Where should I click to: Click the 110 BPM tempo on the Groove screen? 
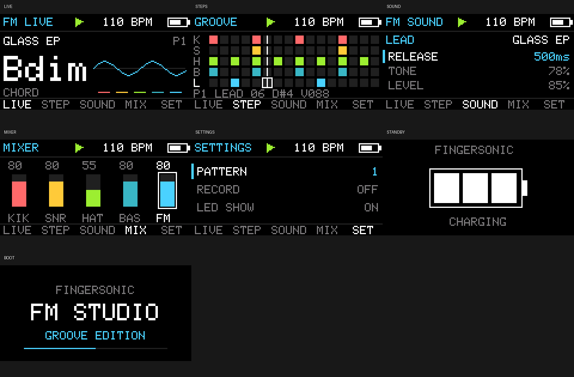tap(319, 22)
